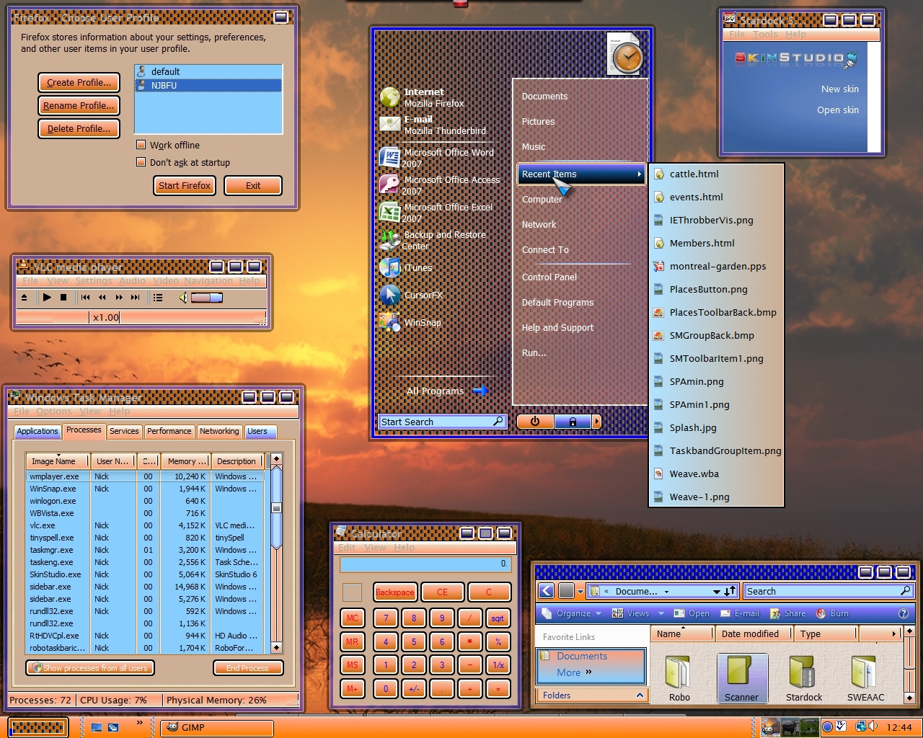The width and height of the screenshot is (923, 738).
Task: Click Explorer refresh arrows icon
Action: pyautogui.click(x=730, y=591)
